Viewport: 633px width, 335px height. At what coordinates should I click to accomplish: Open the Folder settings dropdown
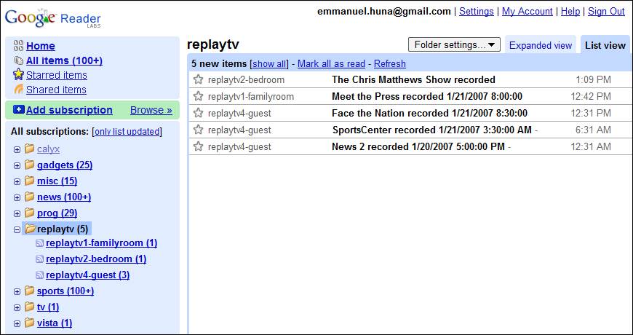pyautogui.click(x=454, y=44)
